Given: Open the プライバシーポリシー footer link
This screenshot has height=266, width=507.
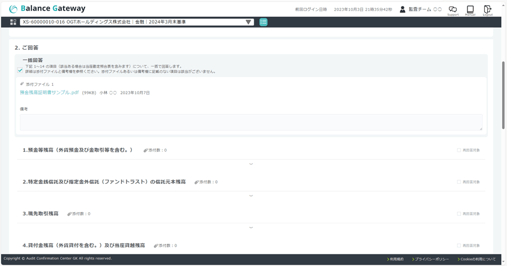Looking at the screenshot, I should click(x=431, y=259).
